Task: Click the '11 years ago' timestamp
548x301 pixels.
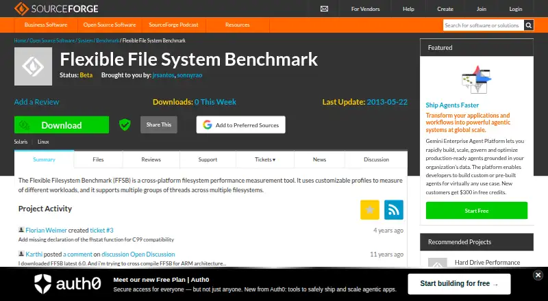Action: click(386, 254)
